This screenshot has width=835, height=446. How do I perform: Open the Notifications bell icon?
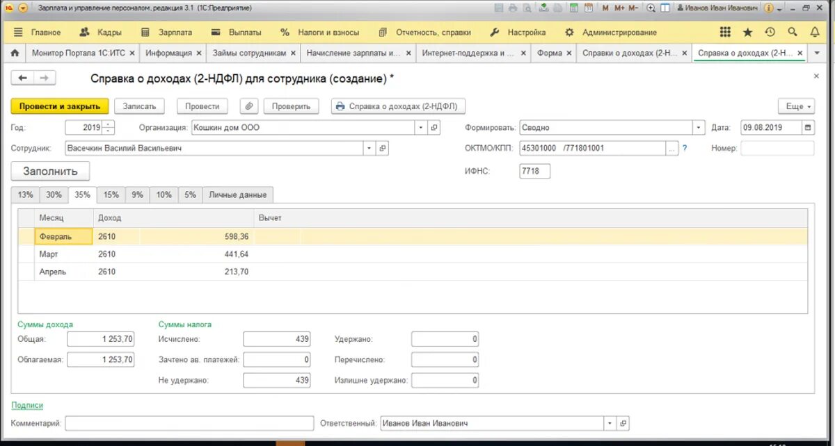(814, 32)
